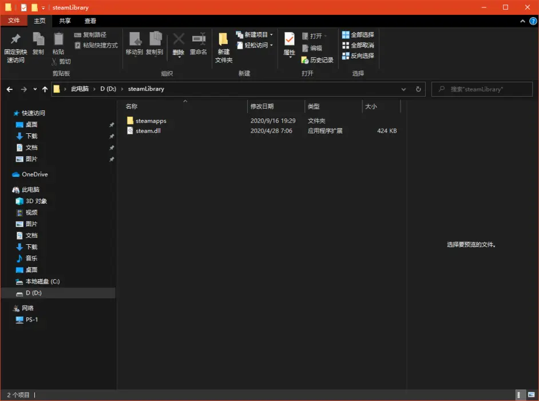Open the Move to command

tap(134, 43)
